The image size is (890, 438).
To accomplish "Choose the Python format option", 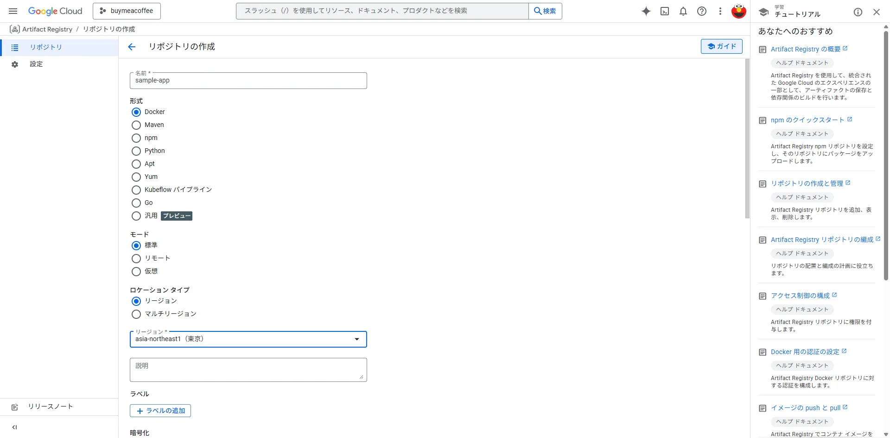I will coord(136,151).
